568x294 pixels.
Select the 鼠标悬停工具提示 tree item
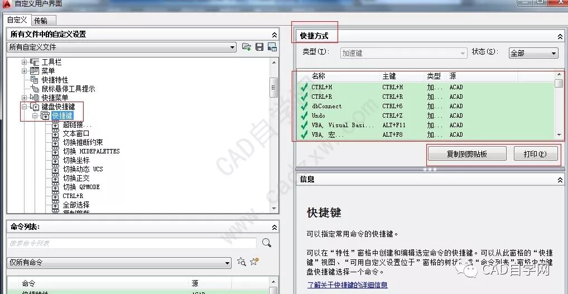click(x=68, y=89)
